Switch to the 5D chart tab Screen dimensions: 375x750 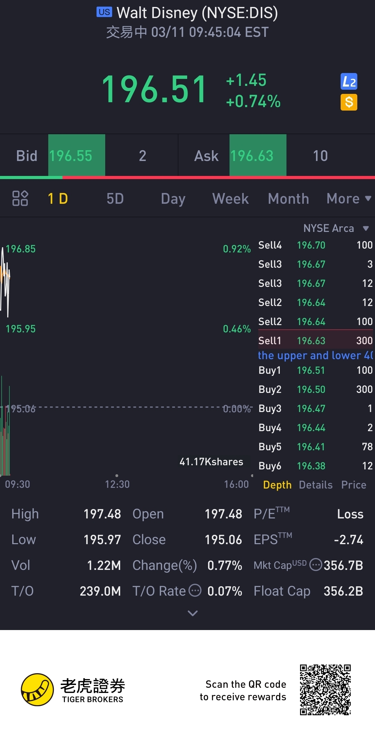click(115, 199)
